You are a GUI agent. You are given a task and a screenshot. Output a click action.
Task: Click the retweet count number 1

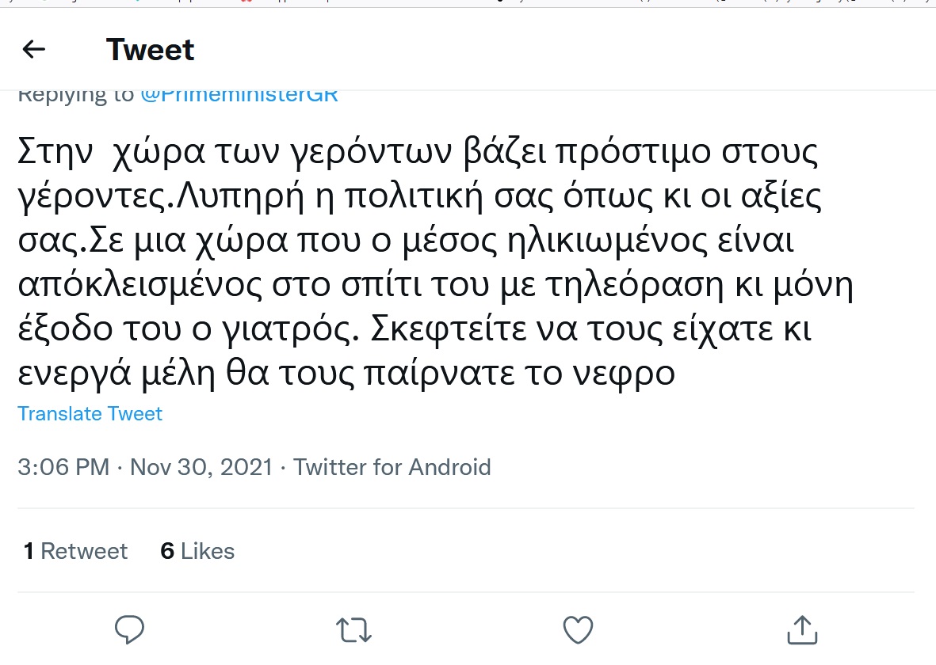click(29, 551)
